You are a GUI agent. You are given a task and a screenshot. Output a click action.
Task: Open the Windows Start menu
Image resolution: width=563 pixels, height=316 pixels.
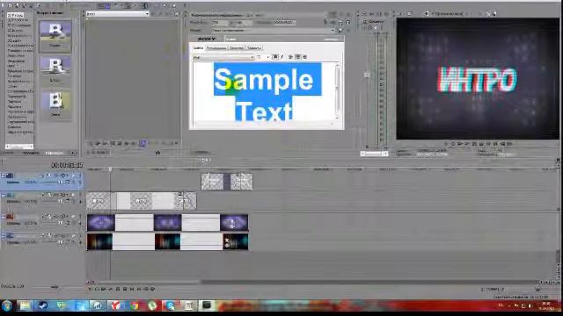coord(7,305)
